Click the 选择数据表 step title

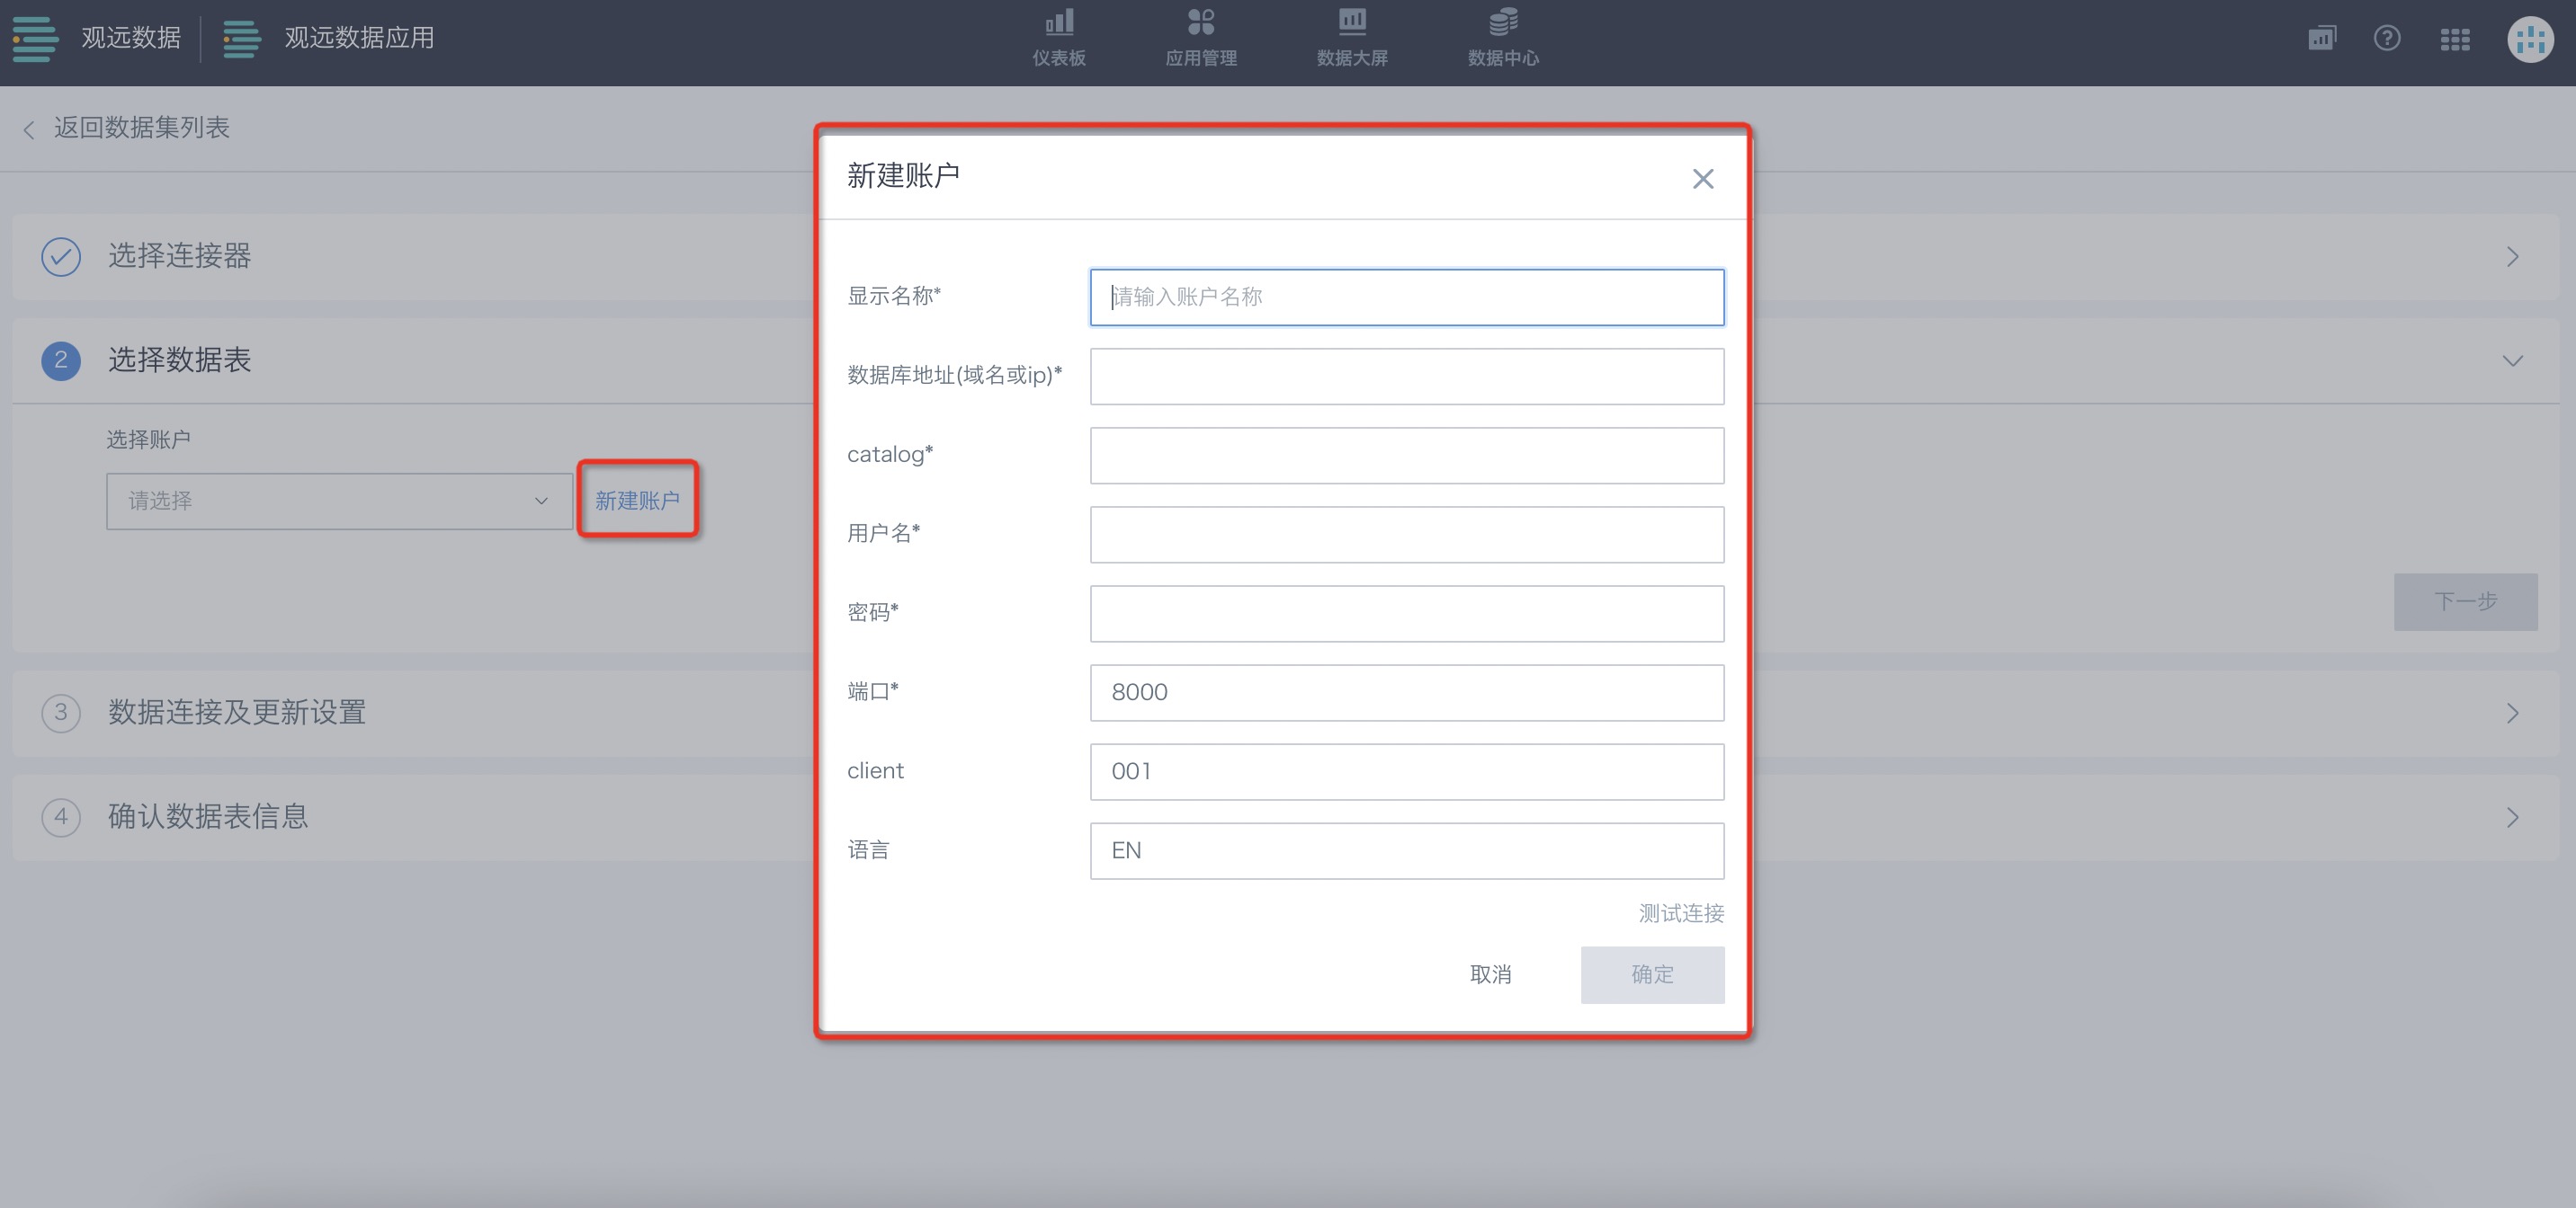click(x=179, y=360)
